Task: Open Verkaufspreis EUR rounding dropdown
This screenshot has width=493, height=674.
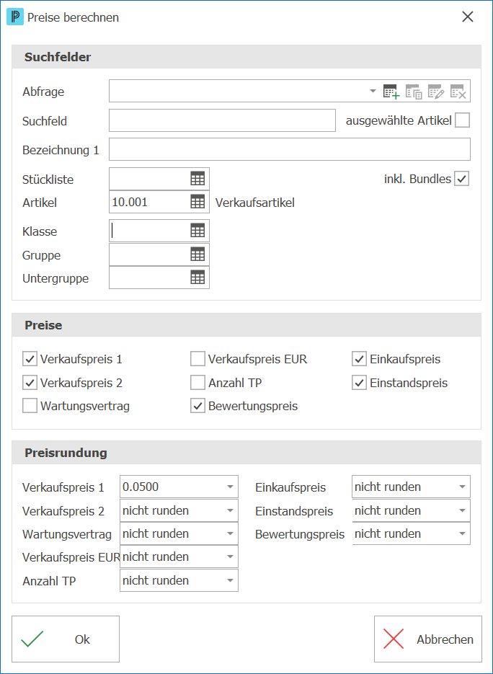Action: pos(231,557)
